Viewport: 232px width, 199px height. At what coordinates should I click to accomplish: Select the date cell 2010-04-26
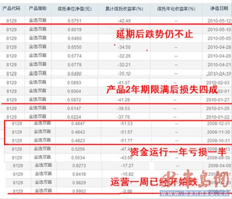pyautogui.click(x=219, y=56)
